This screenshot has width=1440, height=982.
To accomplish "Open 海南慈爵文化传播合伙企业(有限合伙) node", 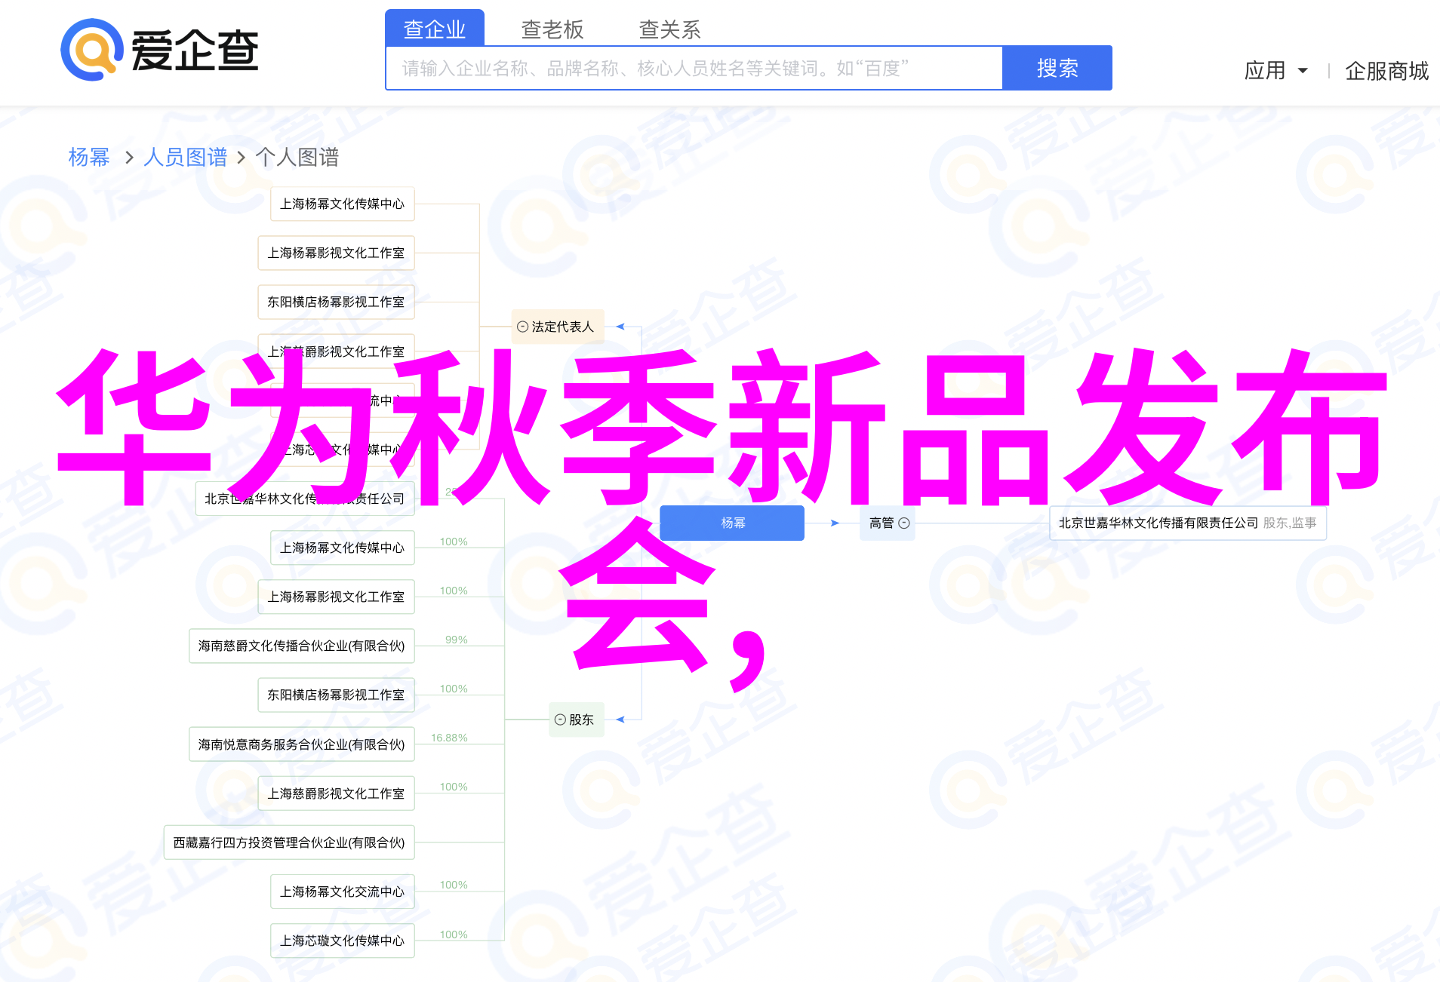I will point(302,646).
